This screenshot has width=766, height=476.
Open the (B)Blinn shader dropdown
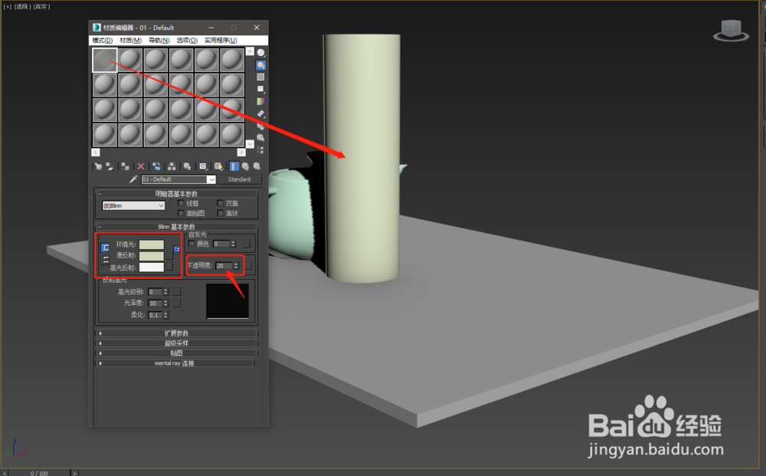coord(132,205)
